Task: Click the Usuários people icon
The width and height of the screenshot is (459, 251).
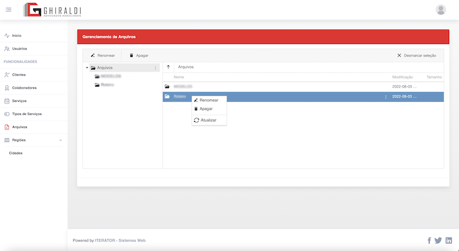Action: [x=7, y=48]
